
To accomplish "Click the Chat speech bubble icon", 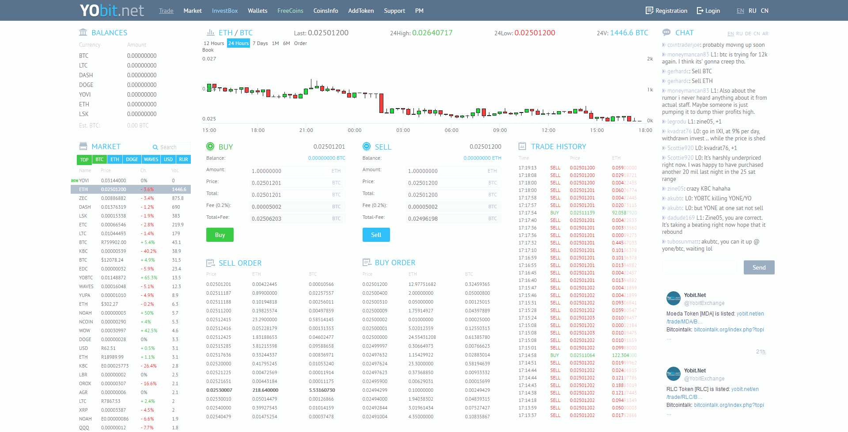I will coord(666,32).
